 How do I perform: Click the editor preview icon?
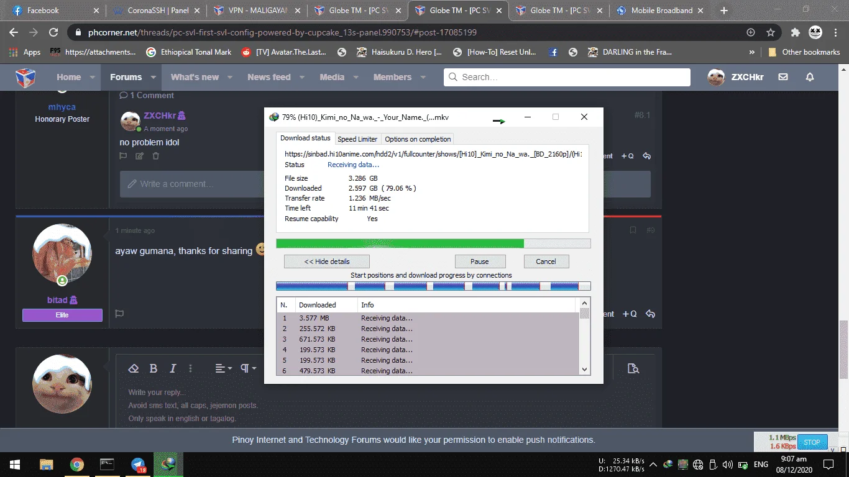click(x=633, y=368)
